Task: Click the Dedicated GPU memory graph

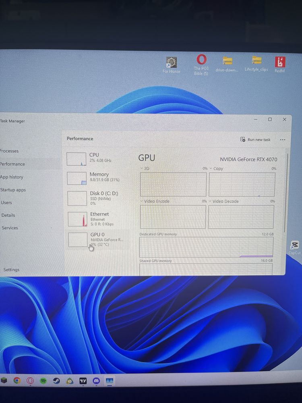Action: coord(206,247)
